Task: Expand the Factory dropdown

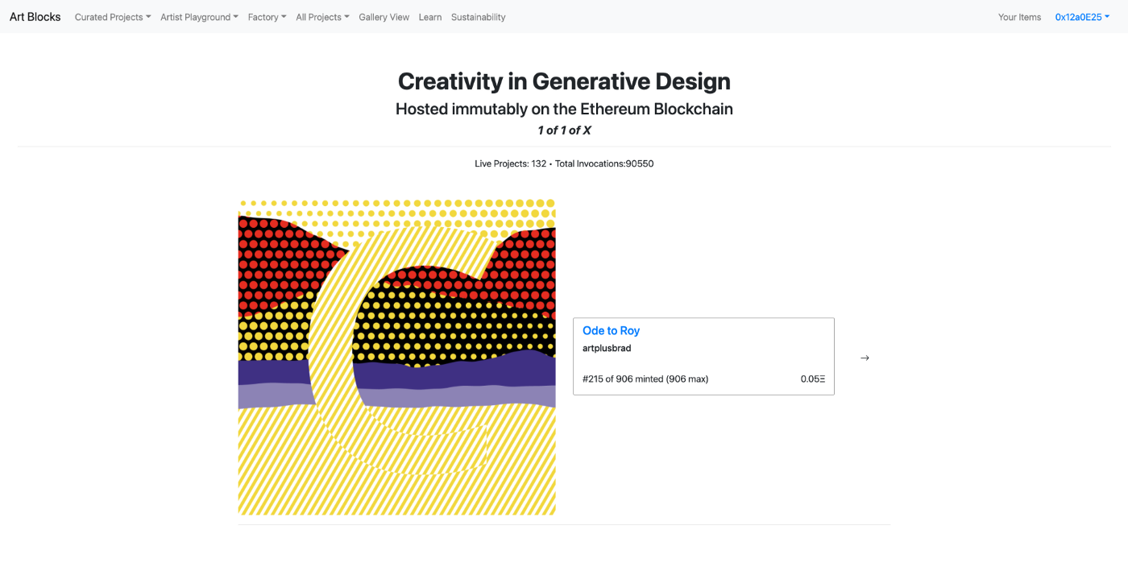Action: point(267,17)
